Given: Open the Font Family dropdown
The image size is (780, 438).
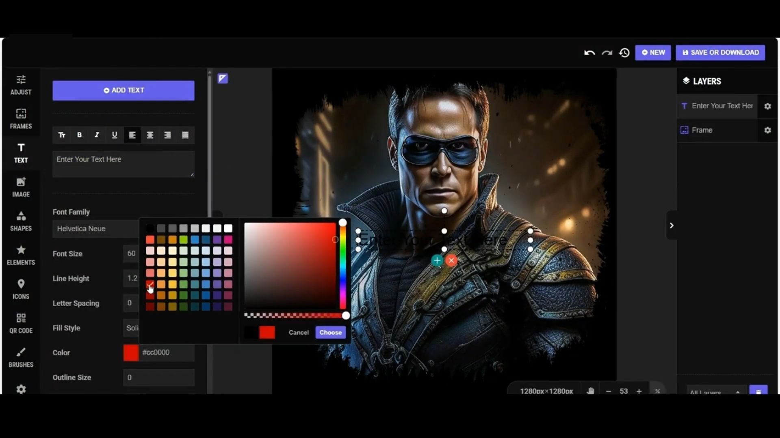Looking at the screenshot, I should click(x=95, y=229).
